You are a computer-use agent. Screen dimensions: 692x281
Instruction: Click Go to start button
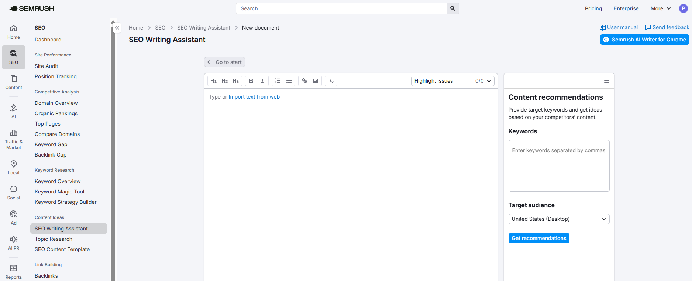(224, 62)
